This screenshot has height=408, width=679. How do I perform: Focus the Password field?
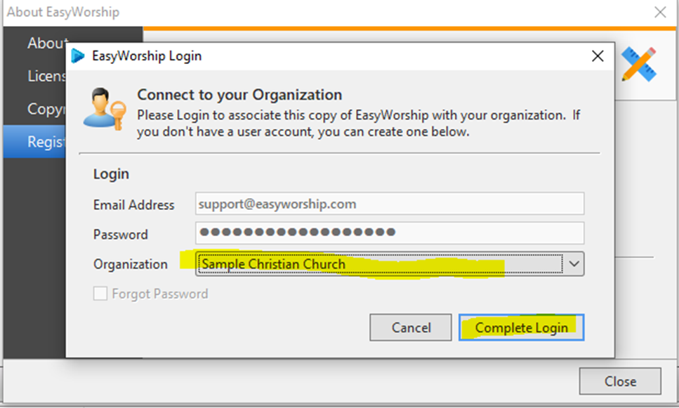(390, 233)
